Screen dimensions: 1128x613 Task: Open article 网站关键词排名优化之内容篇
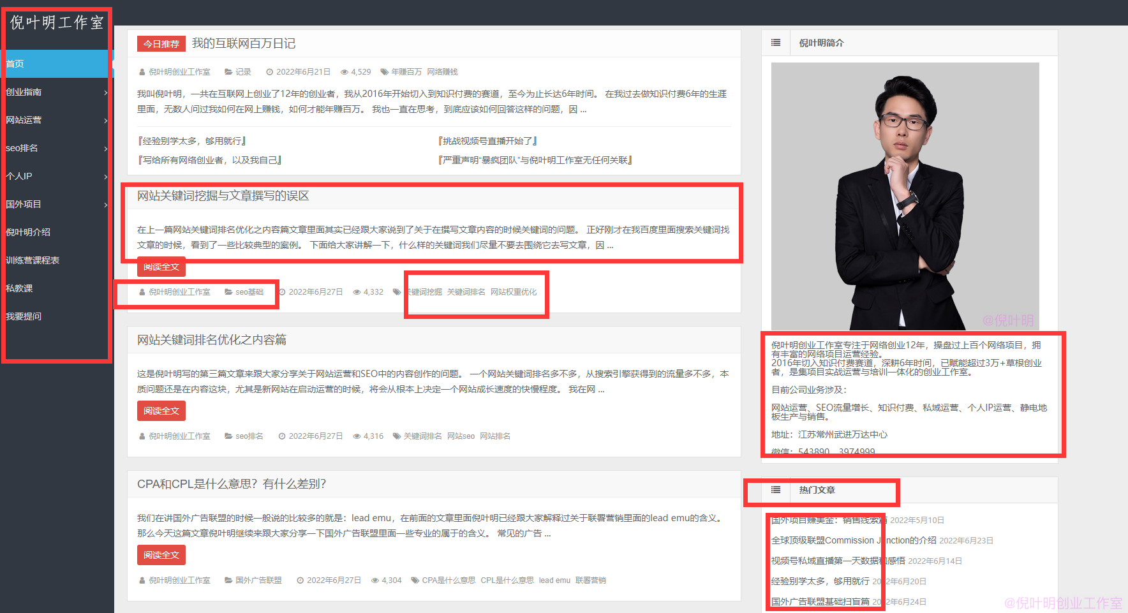point(212,340)
